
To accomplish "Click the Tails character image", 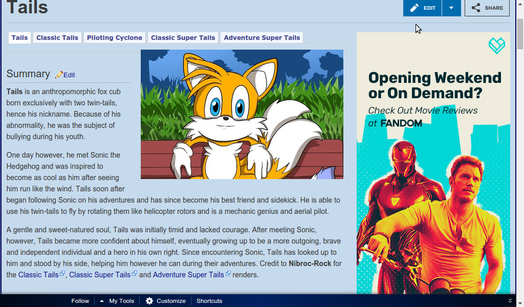I will pyautogui.click(x=242, y=114).
